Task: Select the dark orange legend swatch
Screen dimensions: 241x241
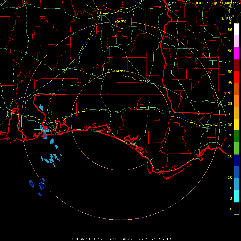Action: coord(236,89)
